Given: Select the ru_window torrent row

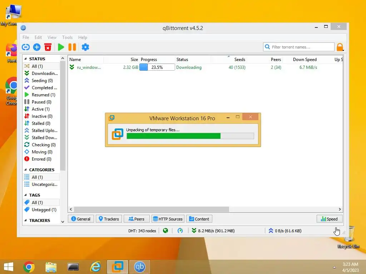Looking at the screenshot, I should click(206, 67).
